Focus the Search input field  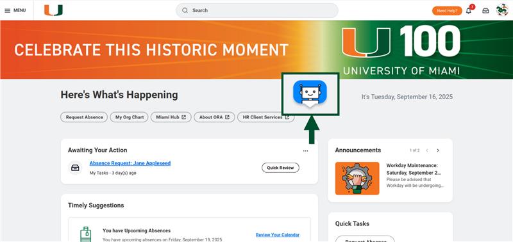point(257,10)
